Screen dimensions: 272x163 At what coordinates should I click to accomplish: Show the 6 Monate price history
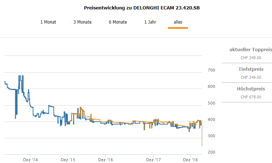coord(118,22)
